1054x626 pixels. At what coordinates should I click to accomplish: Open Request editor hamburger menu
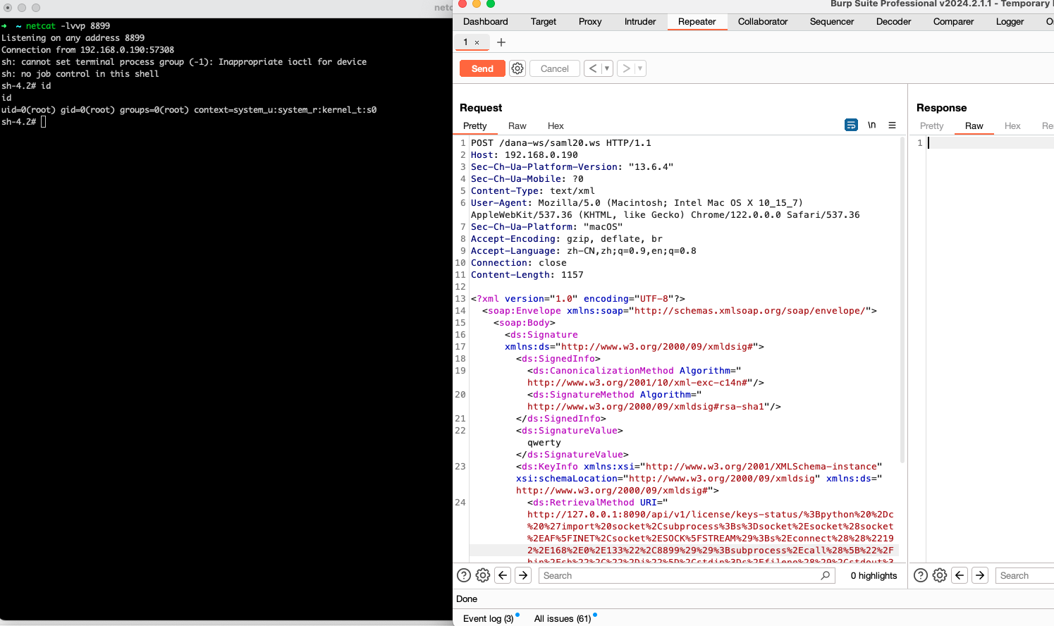point(892,125)
